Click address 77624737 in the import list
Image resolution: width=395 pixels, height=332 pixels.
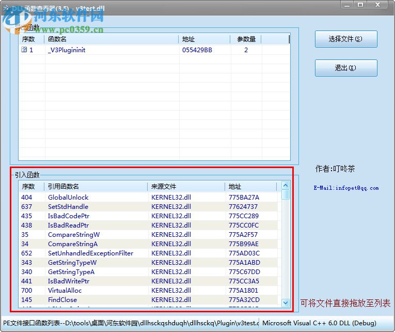[x=243, y=207]
